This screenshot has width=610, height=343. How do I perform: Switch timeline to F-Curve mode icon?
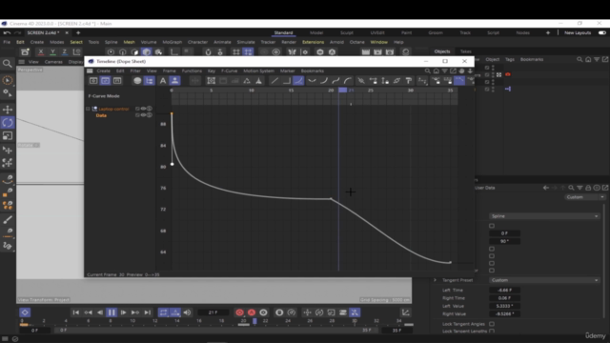point(106,80)
